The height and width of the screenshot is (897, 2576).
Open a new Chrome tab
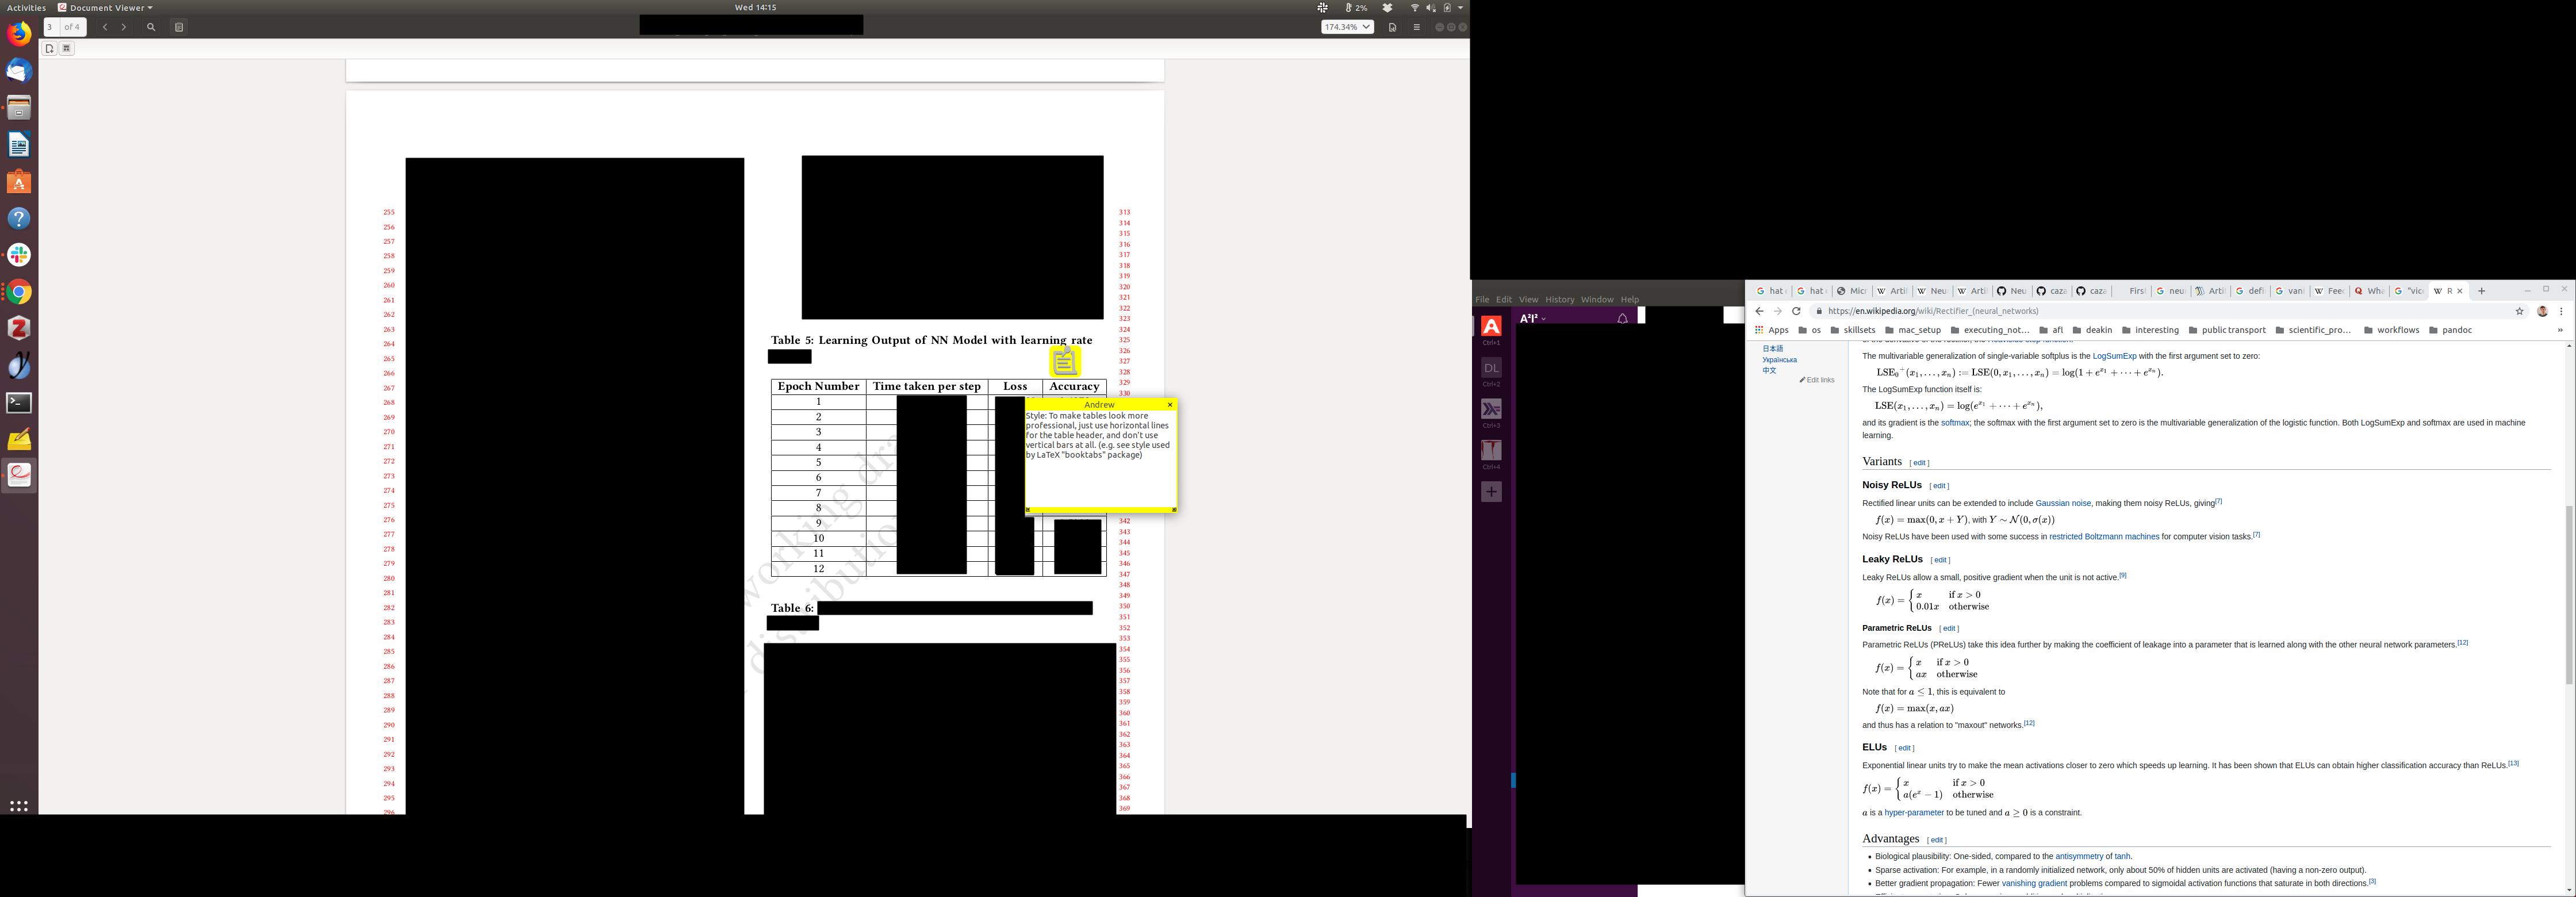(x=2481, y=291)
